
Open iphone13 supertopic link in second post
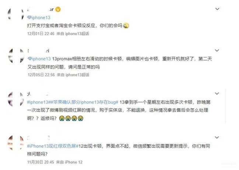point(39,59)
